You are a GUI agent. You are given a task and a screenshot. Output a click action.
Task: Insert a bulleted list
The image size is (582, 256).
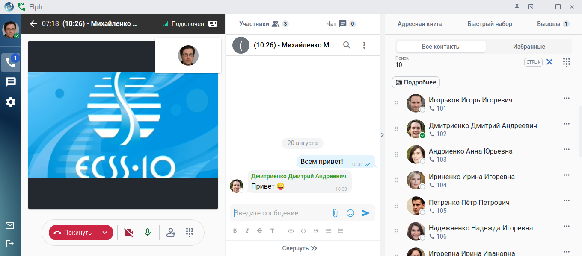click(328, 231)
